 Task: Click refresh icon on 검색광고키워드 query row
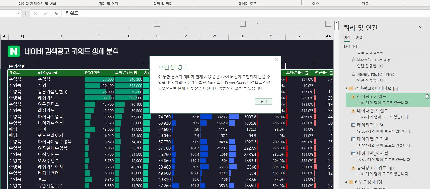point(427,97)
